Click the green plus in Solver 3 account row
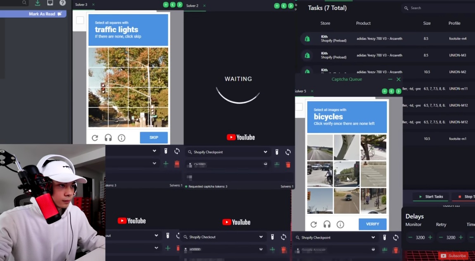475x261 pixels. coord(166,164)
